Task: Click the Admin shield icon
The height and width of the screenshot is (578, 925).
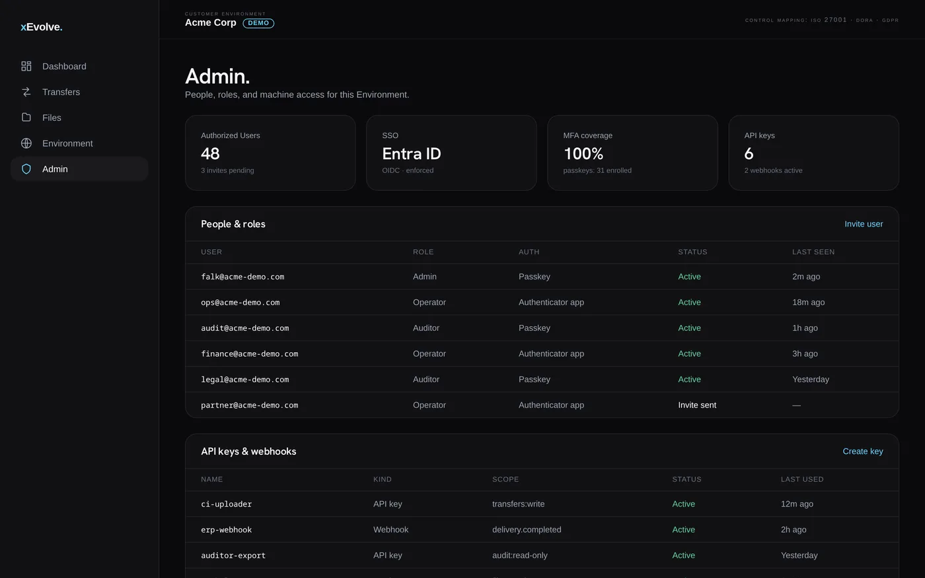Action: point(26,169)
